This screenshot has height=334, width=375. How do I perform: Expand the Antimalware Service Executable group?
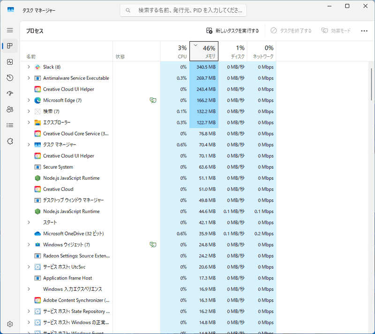[x=29, y=78]
